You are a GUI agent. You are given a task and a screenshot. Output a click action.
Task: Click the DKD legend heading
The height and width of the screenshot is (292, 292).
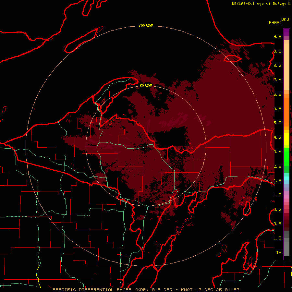(285, 19)
